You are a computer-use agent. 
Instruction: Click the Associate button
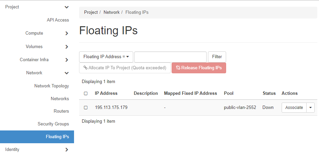[294, 108]
